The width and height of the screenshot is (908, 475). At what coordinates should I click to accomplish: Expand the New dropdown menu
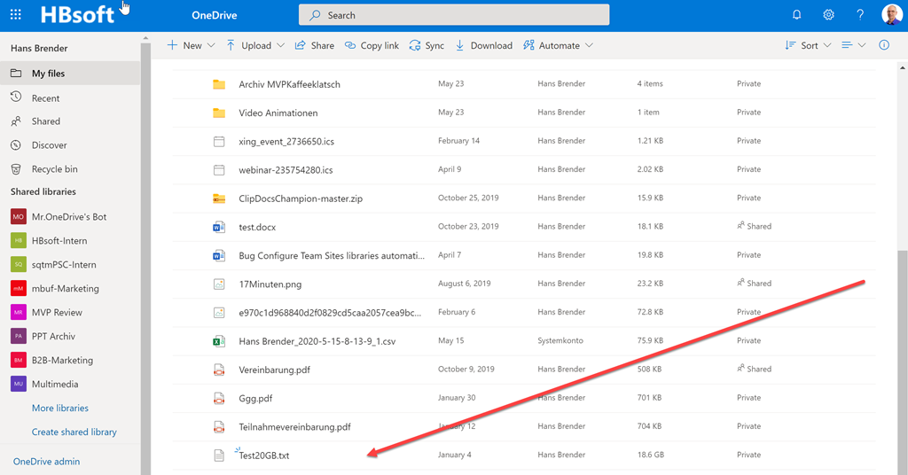pyautogui.click(x=191, y=45)
